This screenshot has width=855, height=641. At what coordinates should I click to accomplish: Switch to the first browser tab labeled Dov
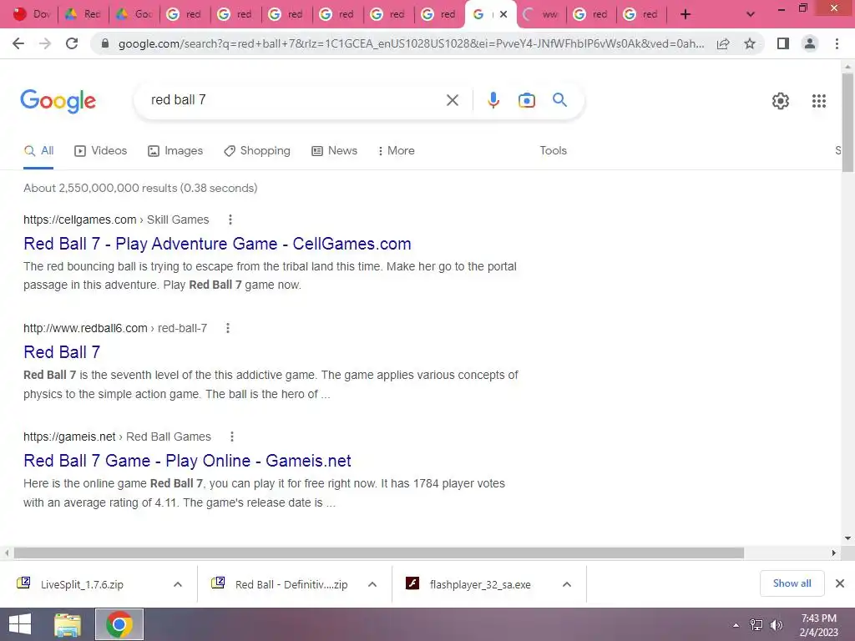pos(33,15)
